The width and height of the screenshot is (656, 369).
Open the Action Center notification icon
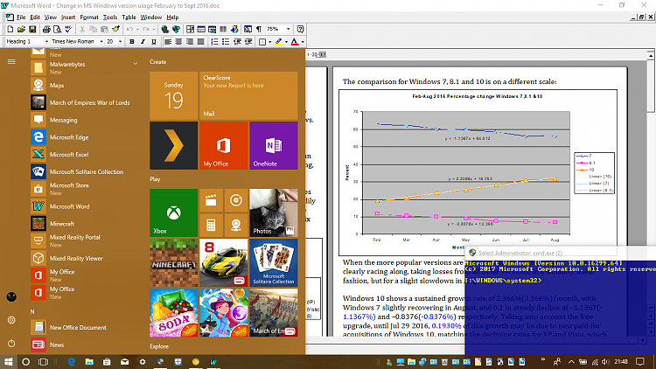[x=640, y=361]
